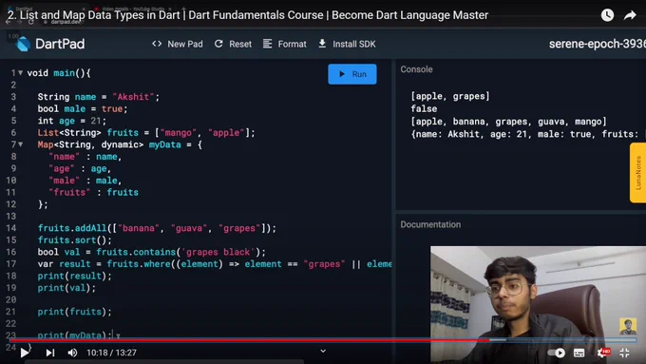Click the video progress bar
The width and height of the screenshot is (646, 364).
pos(323,340)
